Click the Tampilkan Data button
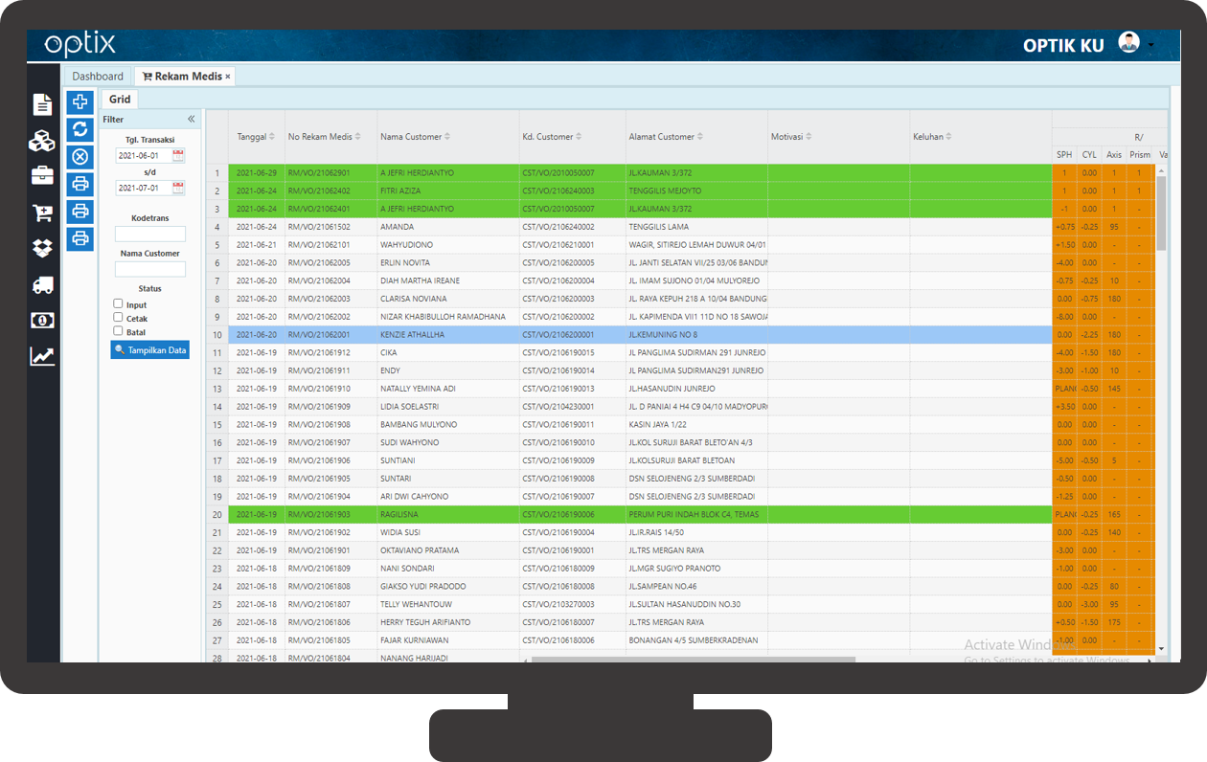This screenshot has height=762, width=1207. coord(150,350)
